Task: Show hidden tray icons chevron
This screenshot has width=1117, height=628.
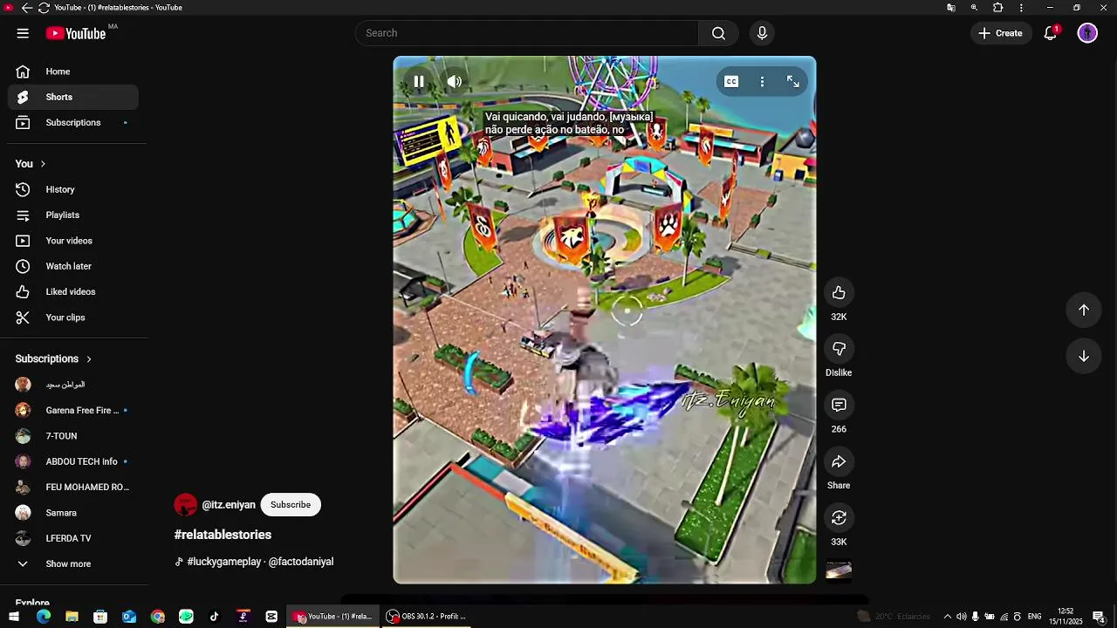Action: tap(948, 617)
